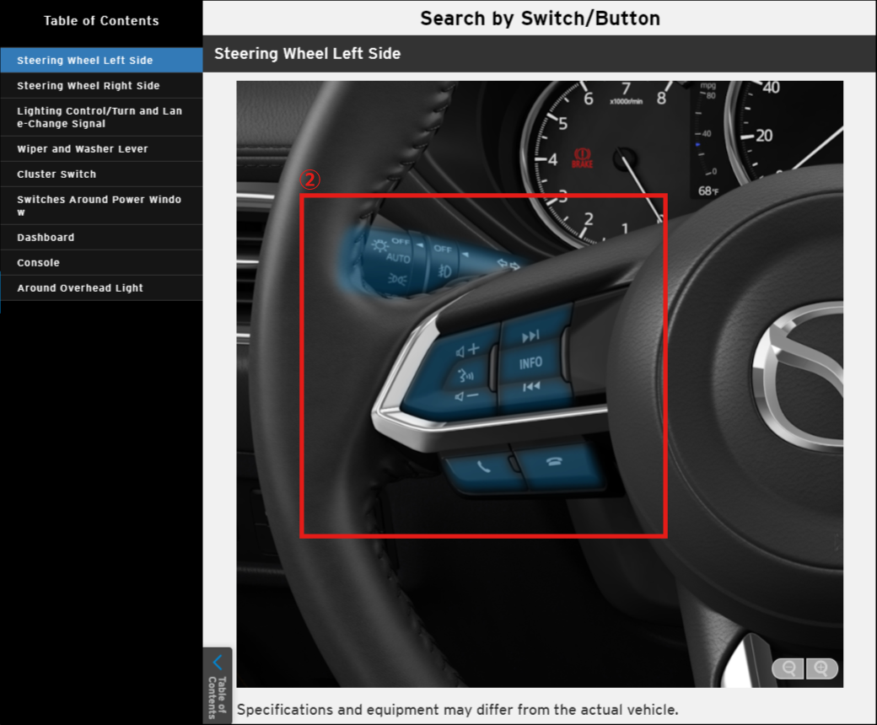Zoom in the steering wheel image
The width and height of the screenshot is (877, 725).
[821, 669]
